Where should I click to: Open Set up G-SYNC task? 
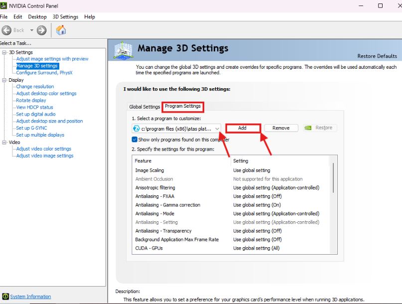pos(31,128)
